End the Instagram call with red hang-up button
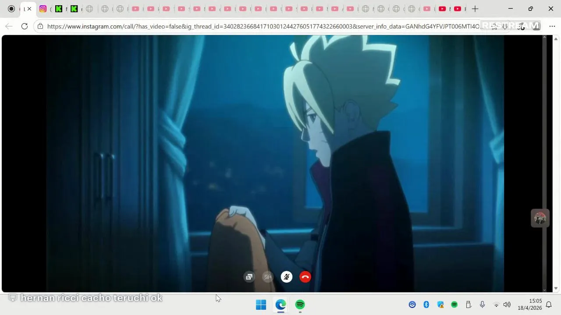Image resolution: width=561 pixels, height=315 pixels. (x=305, y=277)
